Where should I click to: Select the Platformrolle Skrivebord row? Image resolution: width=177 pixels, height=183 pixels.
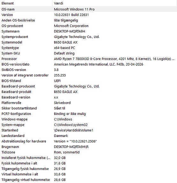click(88, 103)
